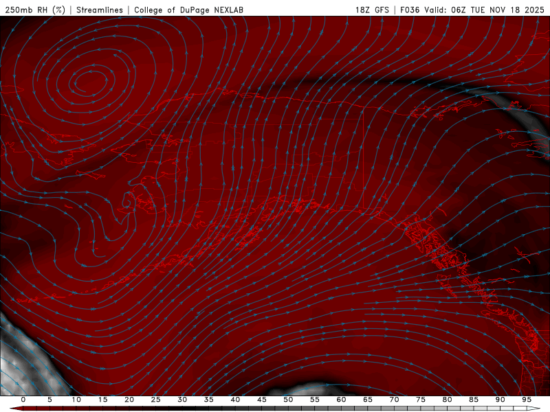Click the '60' value on the color scale
This screenshot has height=412, width=550.
pos(341,400)
